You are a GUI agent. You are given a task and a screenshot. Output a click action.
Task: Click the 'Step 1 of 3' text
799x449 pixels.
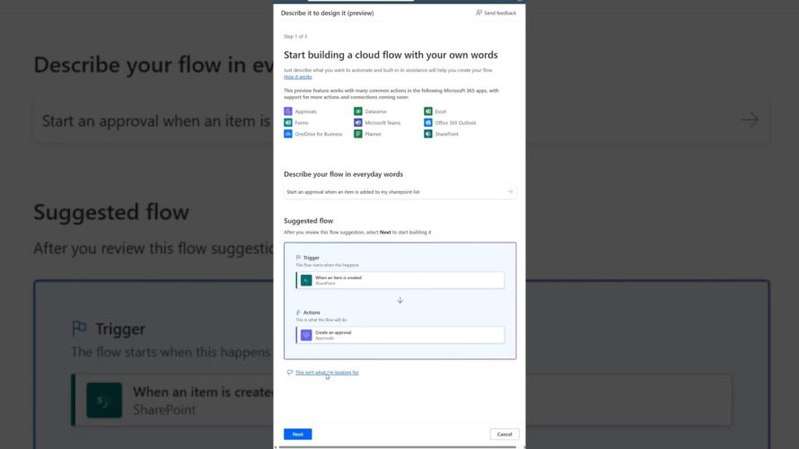(x=295, y=37)
